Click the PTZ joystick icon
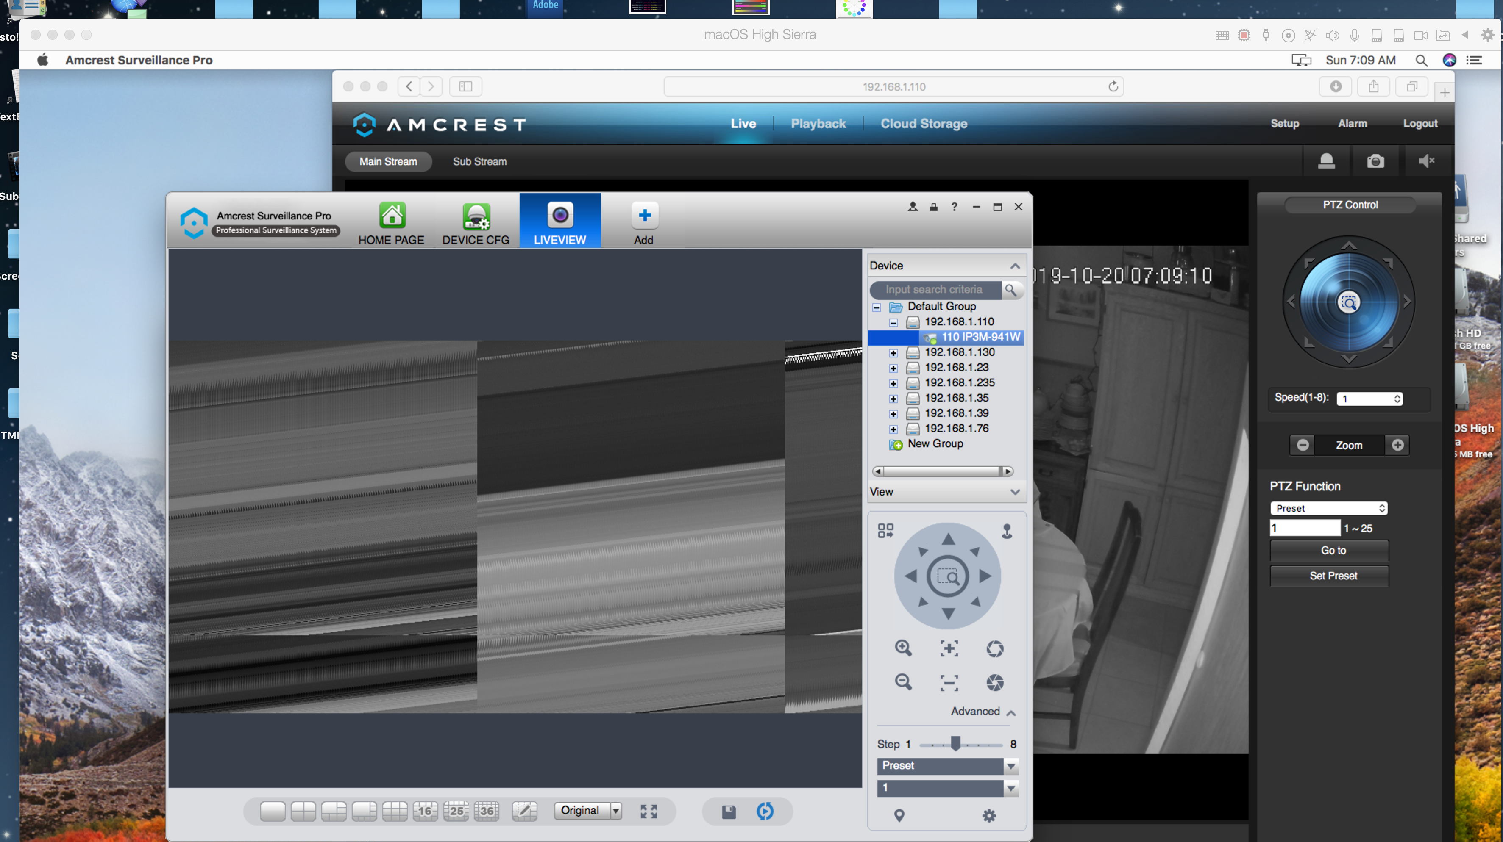 pyautogui.click(x=1007, y=531)
